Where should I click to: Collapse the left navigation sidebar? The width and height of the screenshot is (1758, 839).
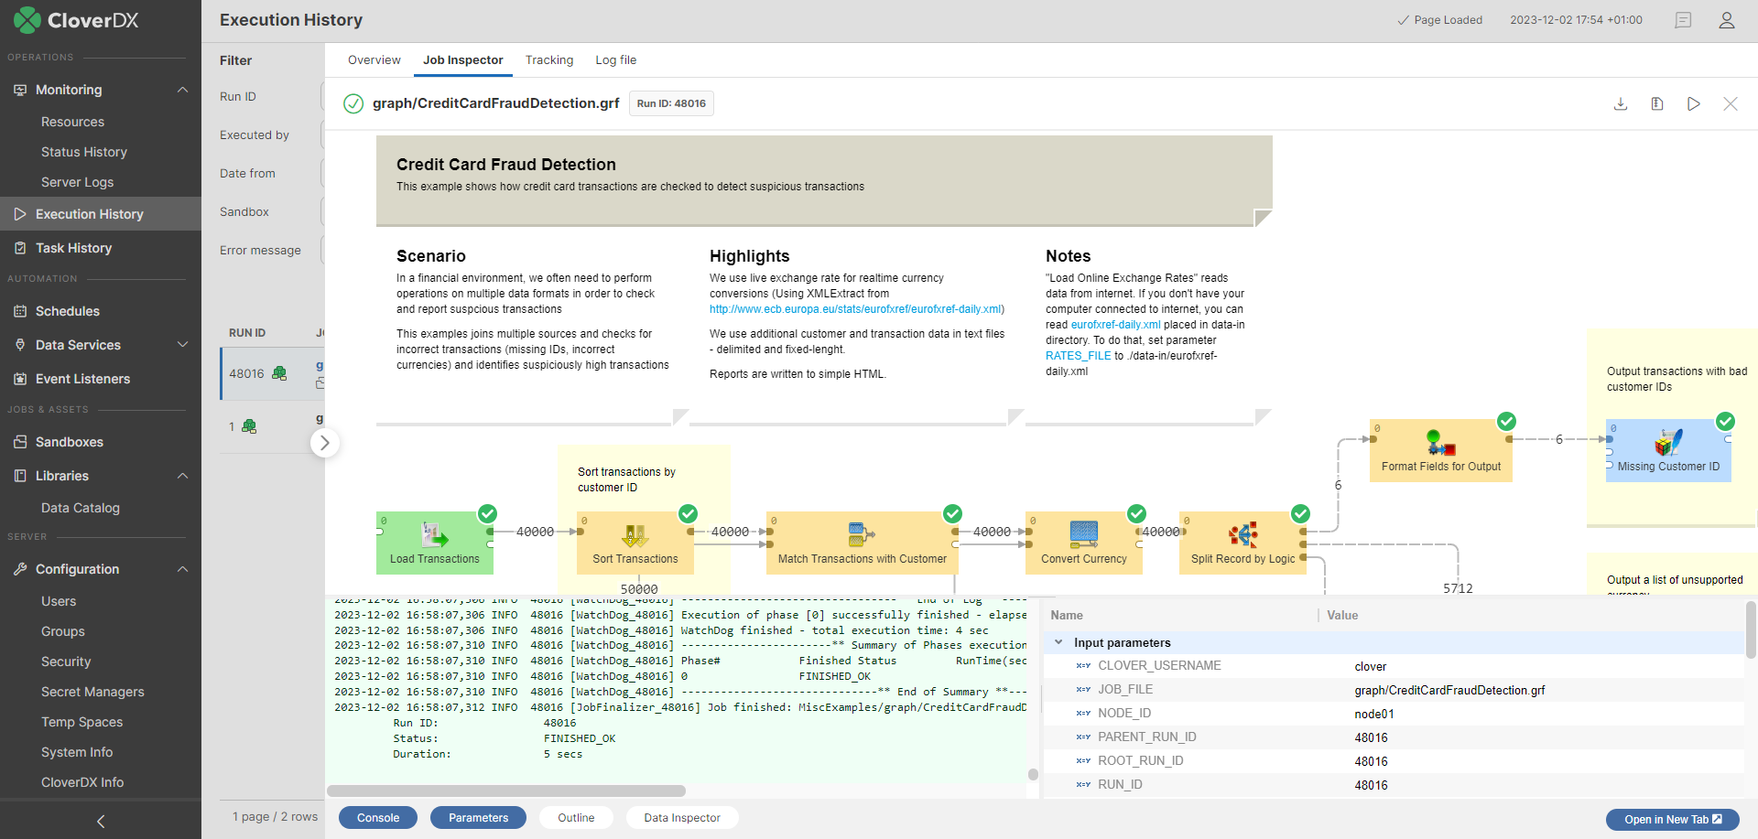(100, 821)
